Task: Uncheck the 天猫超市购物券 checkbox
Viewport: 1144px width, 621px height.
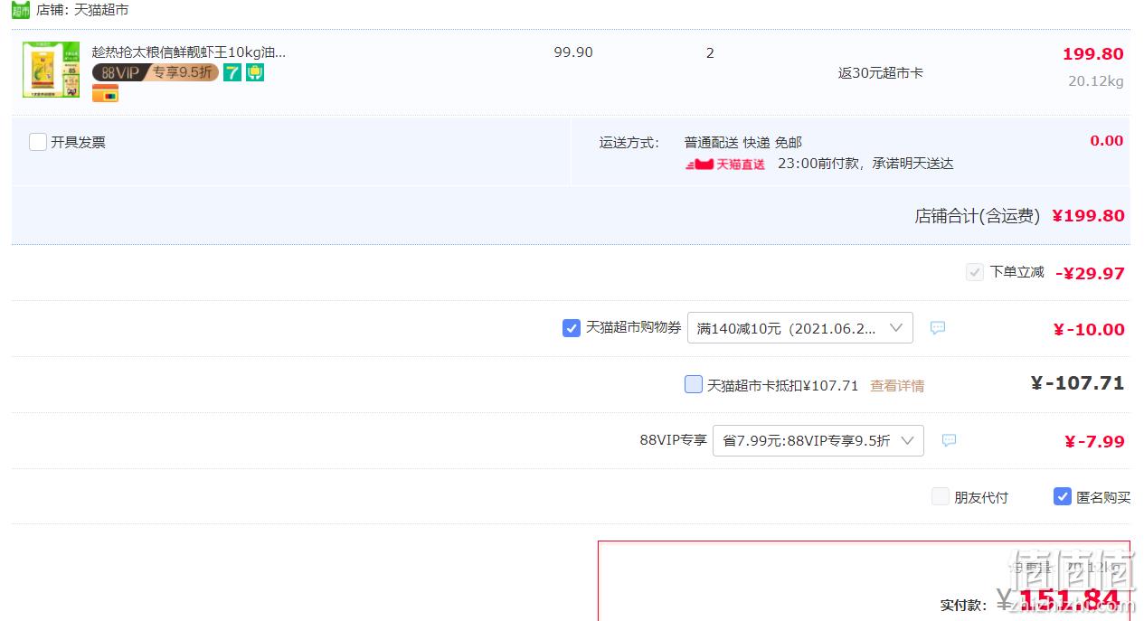Action: [x=572, y=328]
